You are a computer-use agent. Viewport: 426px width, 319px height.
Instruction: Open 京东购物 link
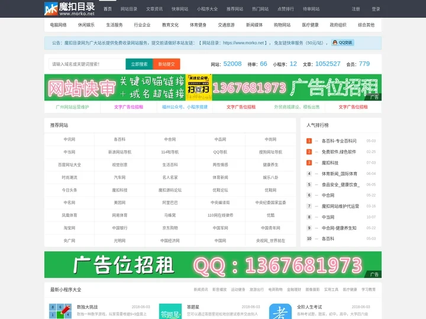coord(170,228)
